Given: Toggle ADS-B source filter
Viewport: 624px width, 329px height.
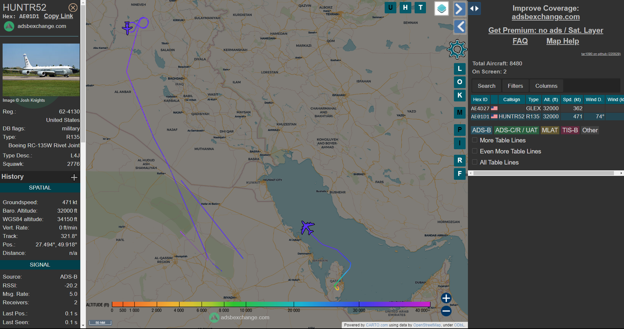Looking at the screenshot, I should [x=482, y=130].
